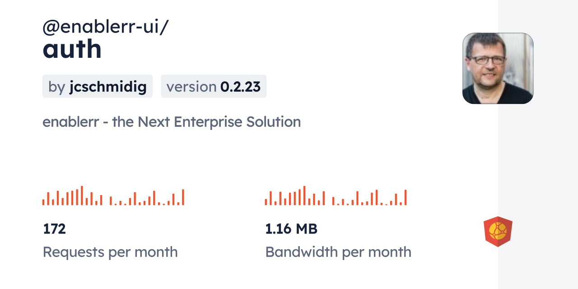Click the version number 0.2.23
The height and width of the screenshot is (289, 578).
click(240, 86)
